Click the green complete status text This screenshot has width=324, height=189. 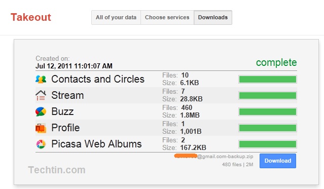point(276,62)
